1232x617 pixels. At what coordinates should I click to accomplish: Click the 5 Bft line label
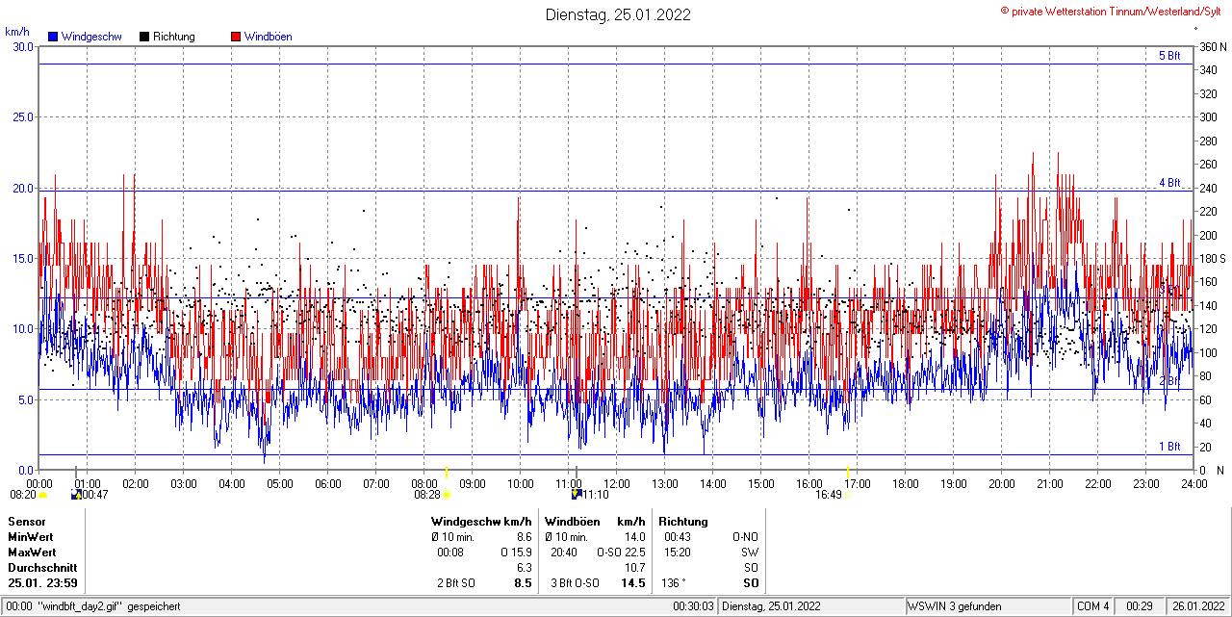click(x=1169, y=56)
